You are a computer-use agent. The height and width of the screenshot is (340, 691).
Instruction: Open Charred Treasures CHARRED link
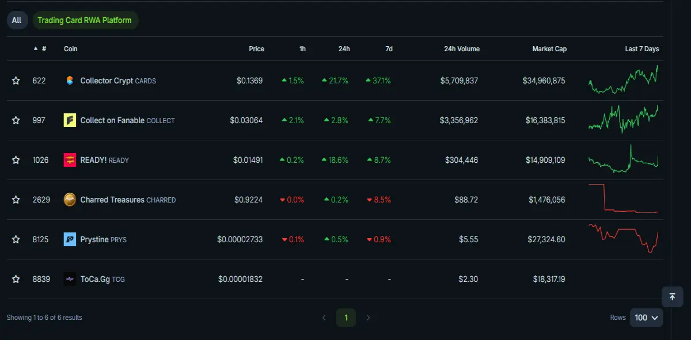(128, 200)
